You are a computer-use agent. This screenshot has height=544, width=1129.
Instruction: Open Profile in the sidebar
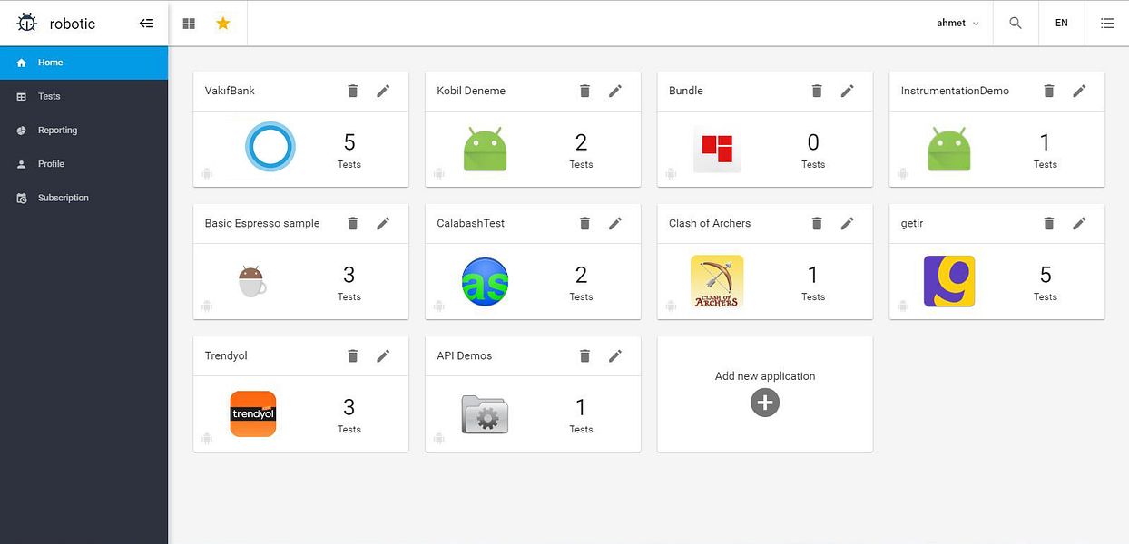click(x=83, y=164)
